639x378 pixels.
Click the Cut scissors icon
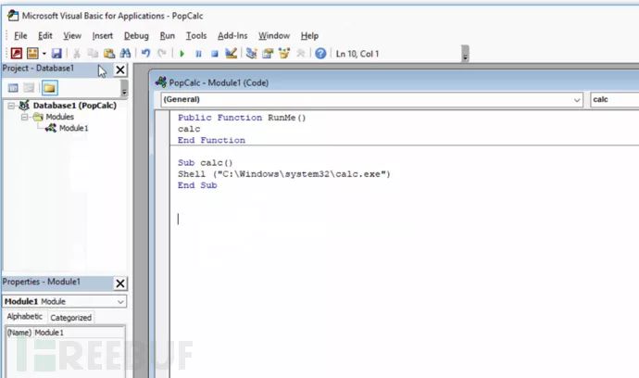[77, 54]
